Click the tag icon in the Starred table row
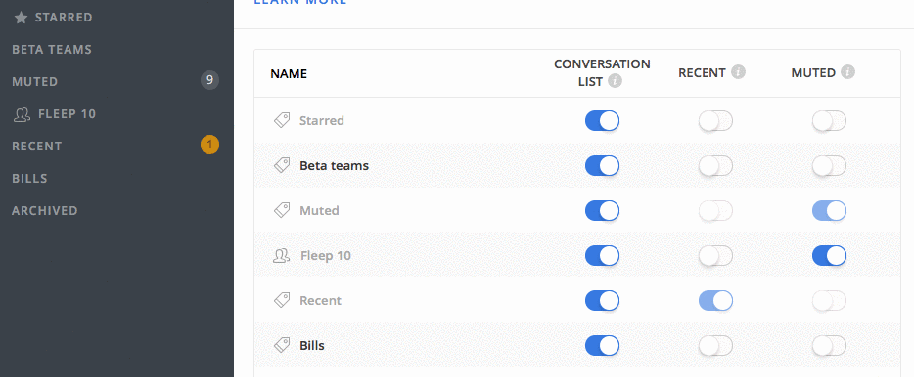 point(282,120)
